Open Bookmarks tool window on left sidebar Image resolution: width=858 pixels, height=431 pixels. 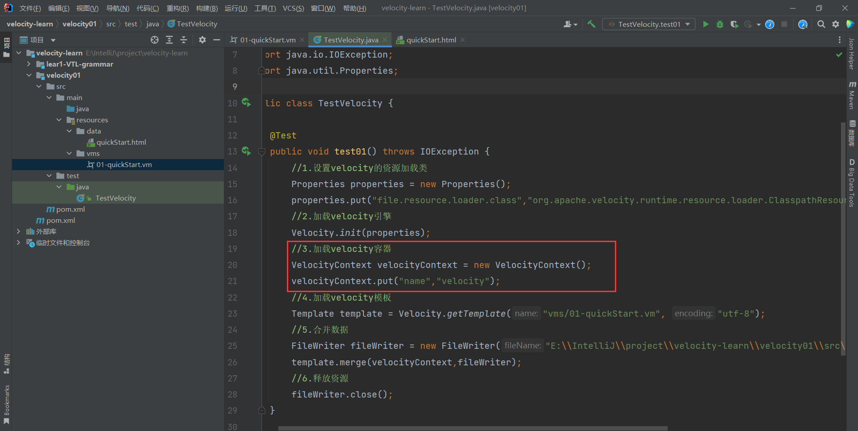coord(6,404)
